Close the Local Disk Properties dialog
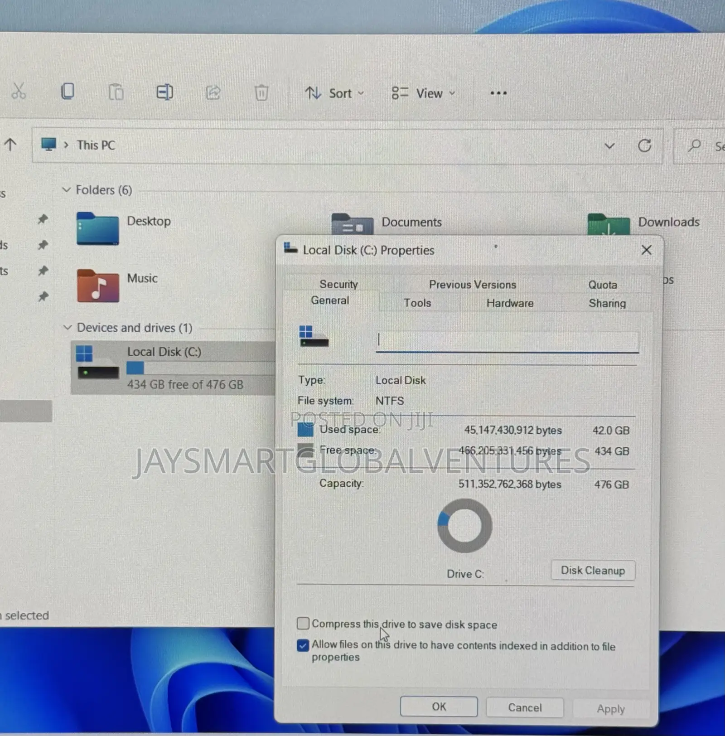725x736 pixels. (647, 250)
